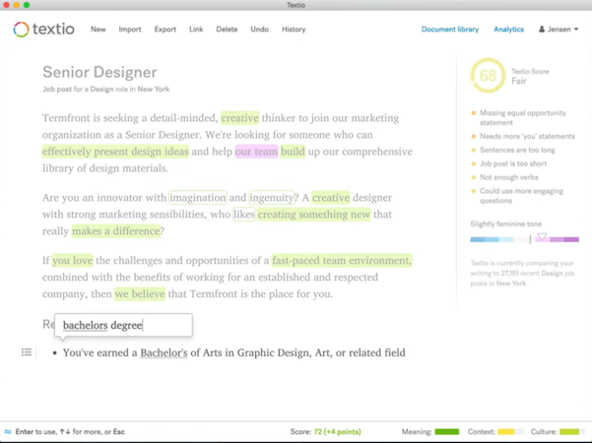Click 'Job post is too short' tip
Image resolution: width=592 pixels, height=443 pixels.
513,163
